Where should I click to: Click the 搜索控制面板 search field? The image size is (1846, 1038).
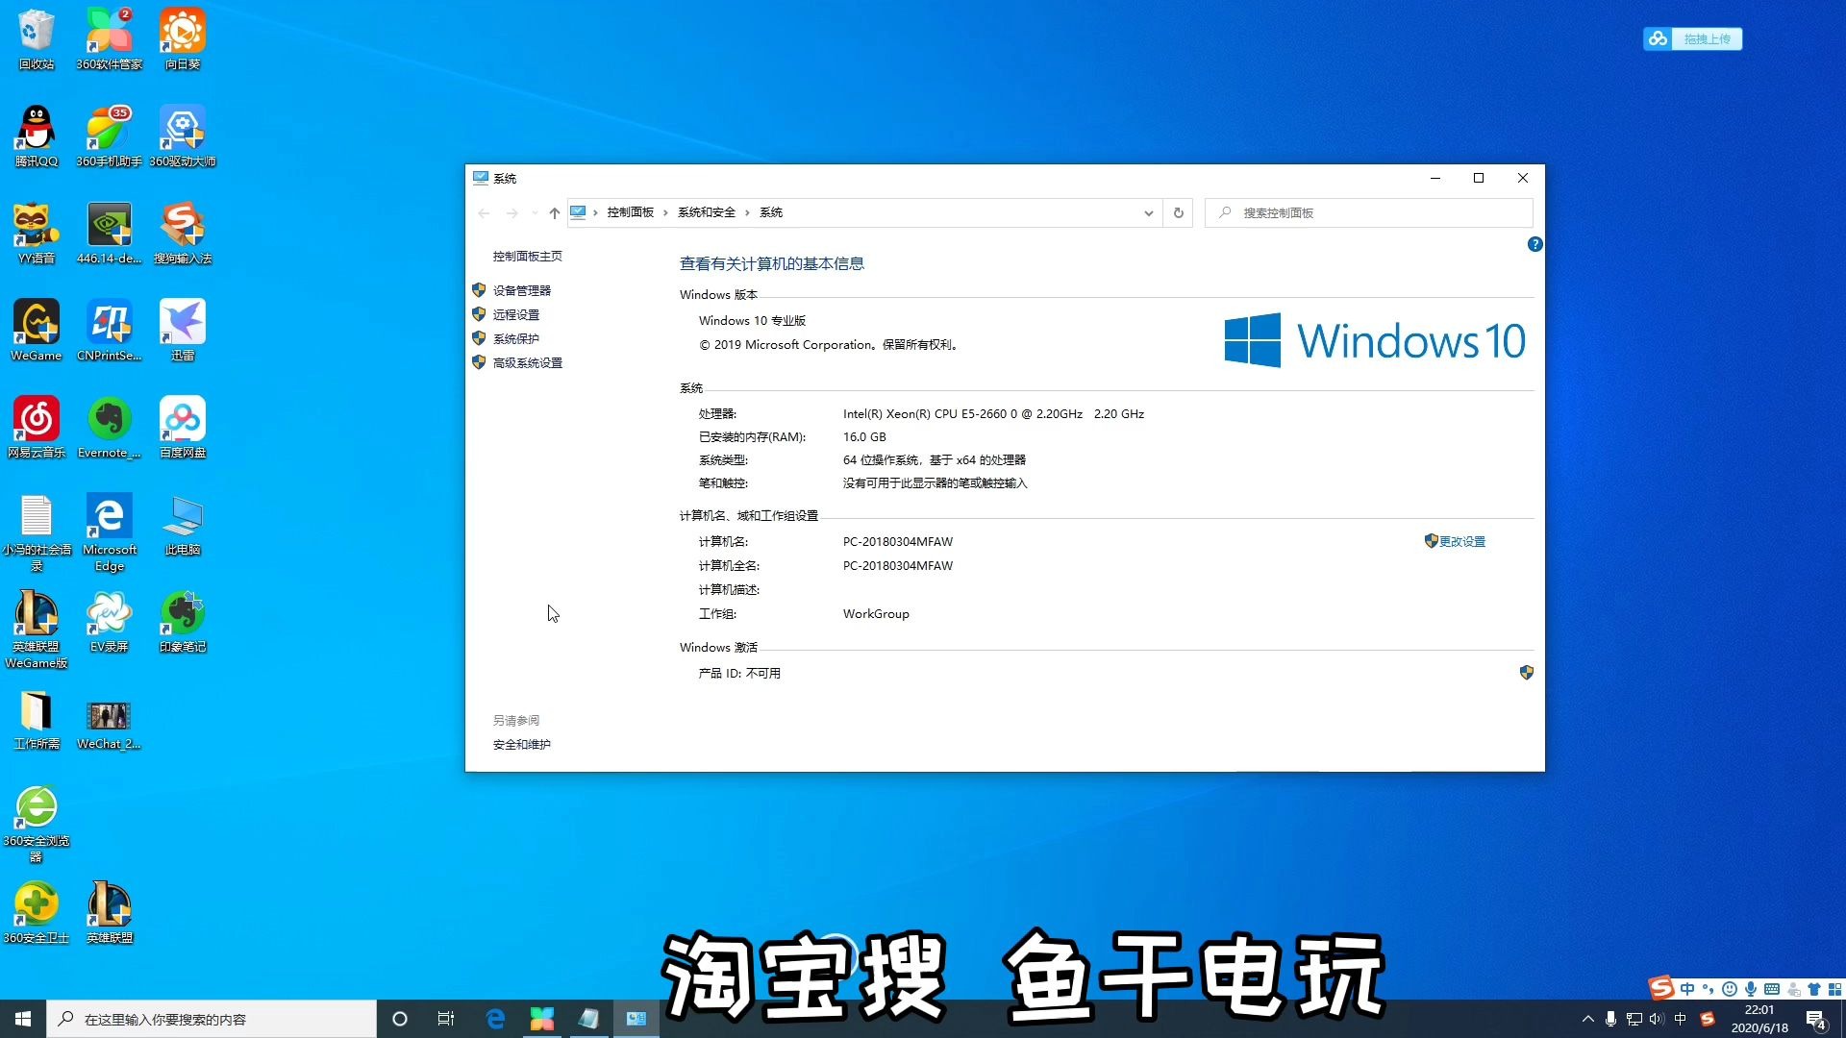[1369, 212]
